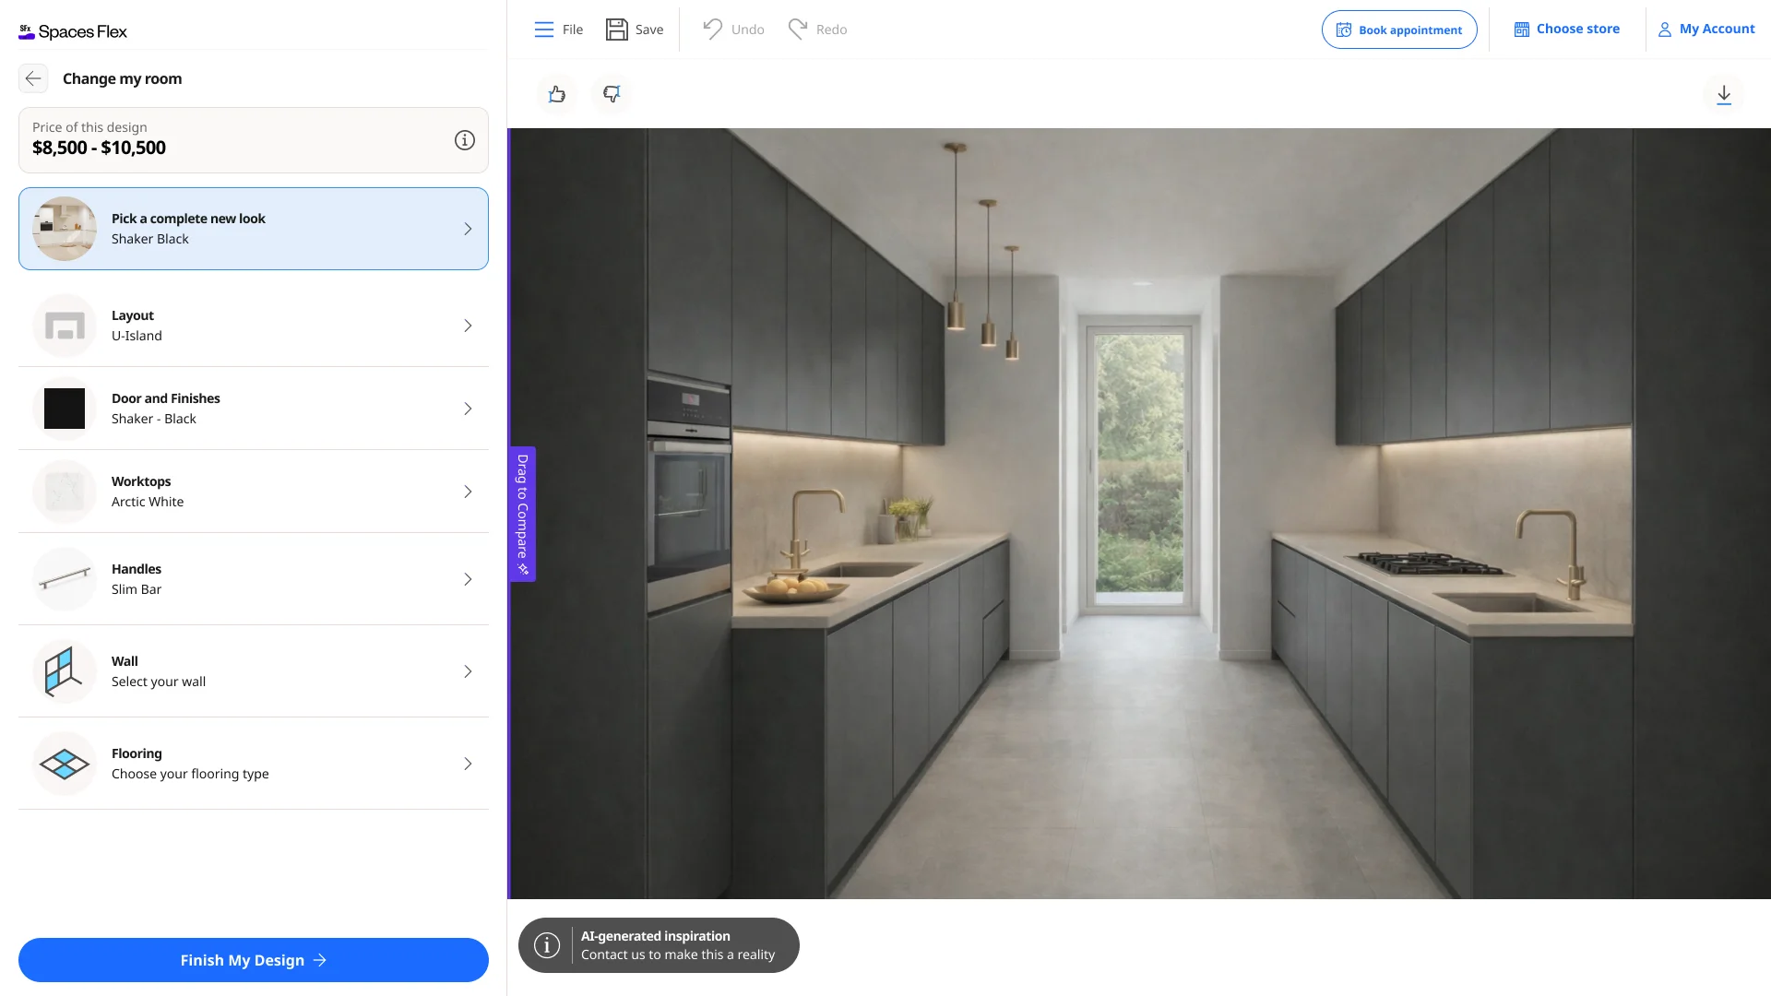Image resolution: width=1771 pixels, height=996 pixels.
Task: Click the Arctic White worktop swatch
Action: [65, 492]
